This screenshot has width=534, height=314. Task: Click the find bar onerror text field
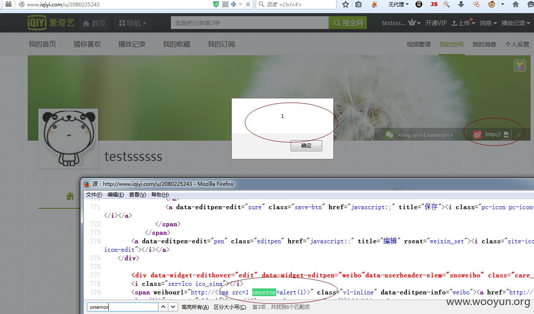123,307
